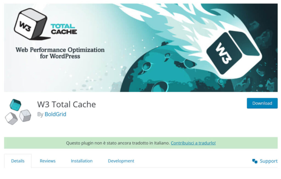
Task: Click the Support speech bubbles icon
Action: click(255, 161)
